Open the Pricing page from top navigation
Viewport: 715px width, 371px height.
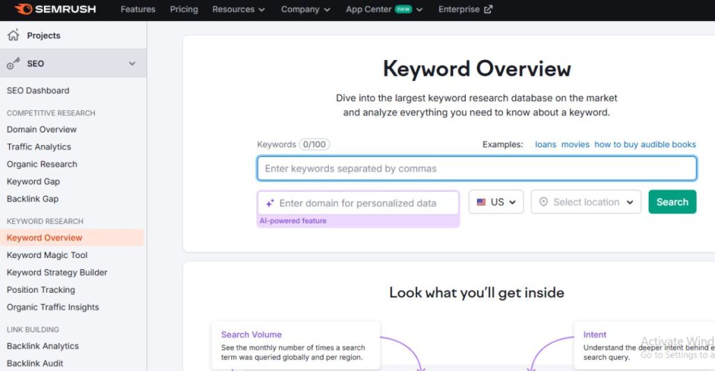point(184,10)
